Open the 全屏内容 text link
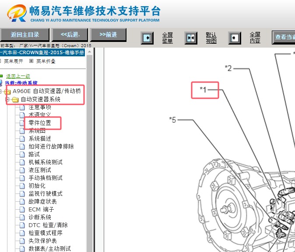 tap(255, 38)
